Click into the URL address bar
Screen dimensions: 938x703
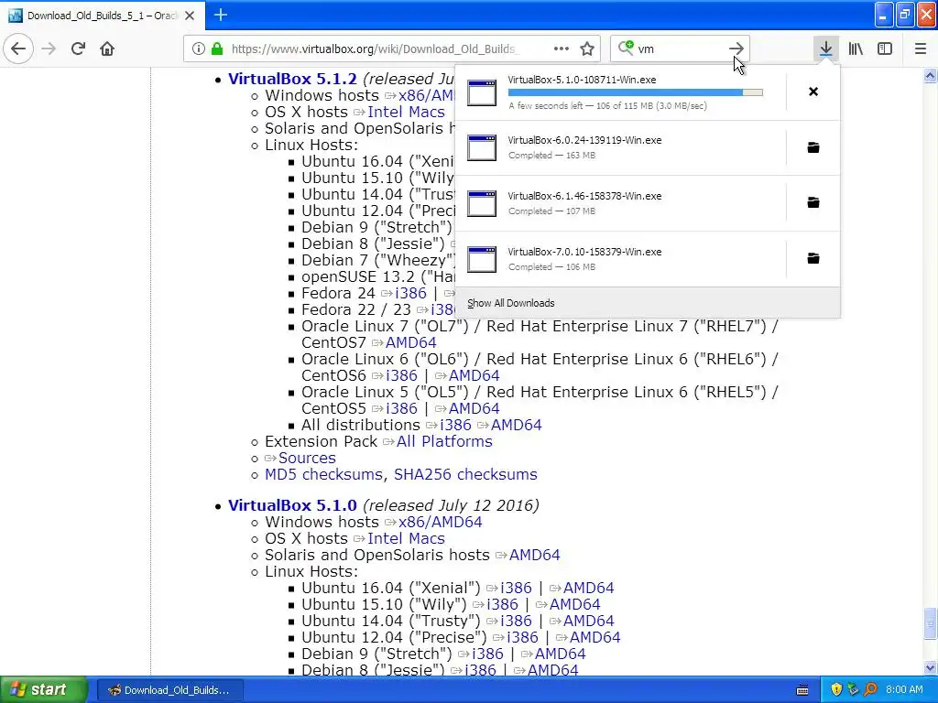(x=374, y=49)
